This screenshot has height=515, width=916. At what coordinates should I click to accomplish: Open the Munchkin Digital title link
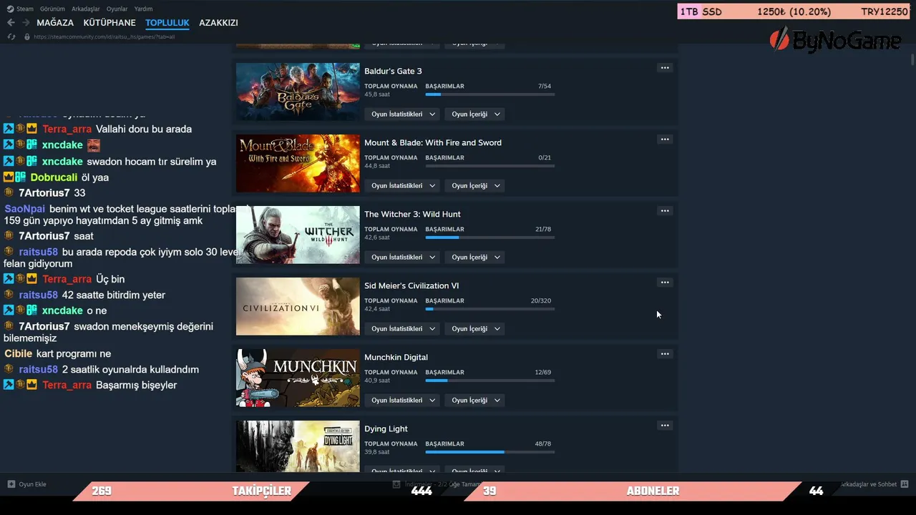coord(396,358)
